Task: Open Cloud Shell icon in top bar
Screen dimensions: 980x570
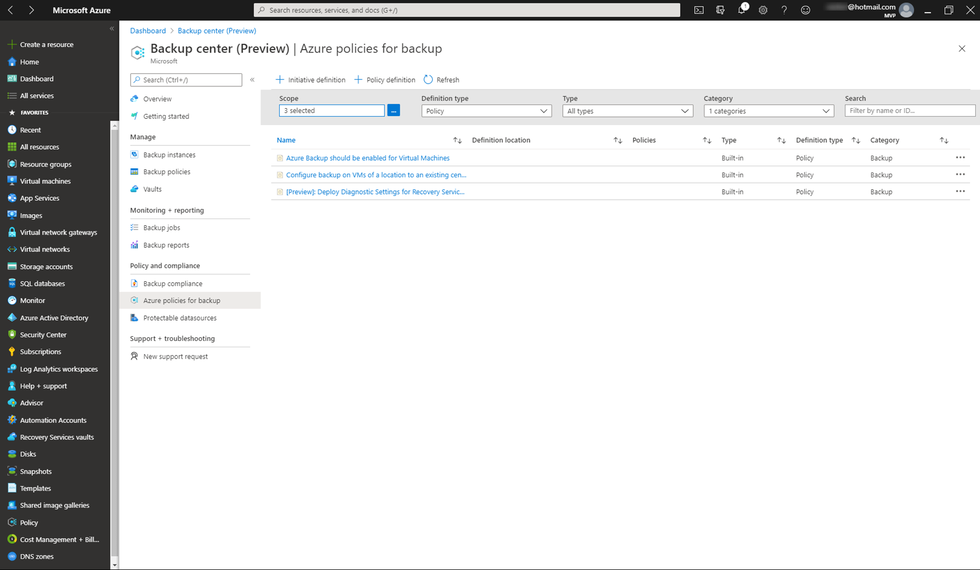Action: pyautogui.click(x=699, y=10)
